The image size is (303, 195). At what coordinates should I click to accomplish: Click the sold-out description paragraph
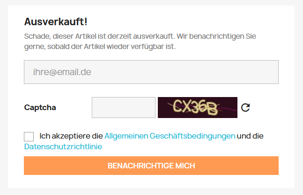140,42
